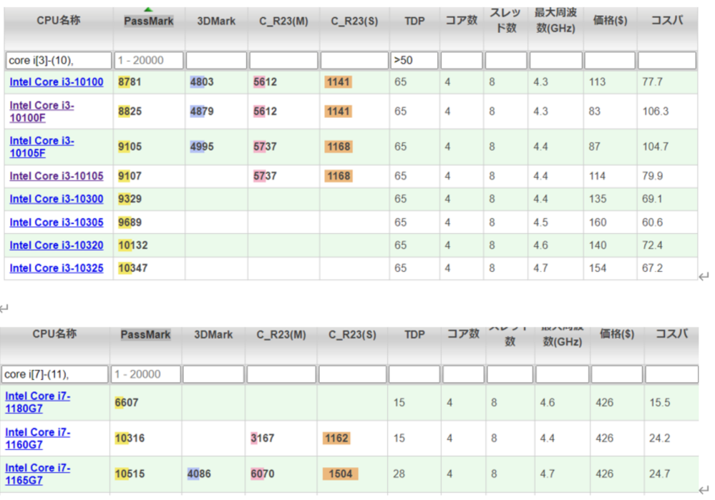Open the Intel Core i3-10325 link
Viewport: 715px width, 500px height.
[57, 268]
